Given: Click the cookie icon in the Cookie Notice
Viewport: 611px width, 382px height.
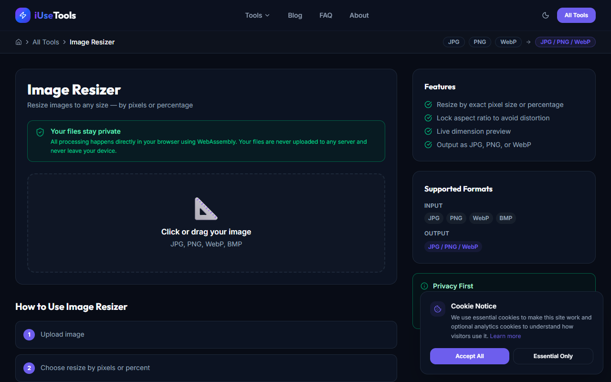Looking at the screenshot, I should tap(437, 308).
